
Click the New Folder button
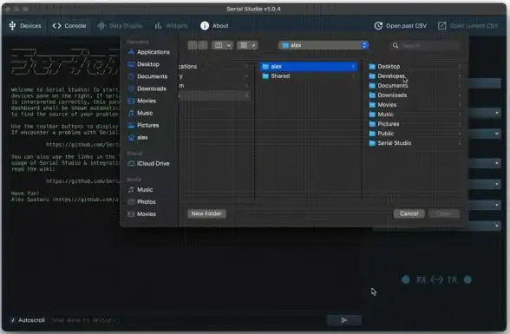[x=206, y=213]
